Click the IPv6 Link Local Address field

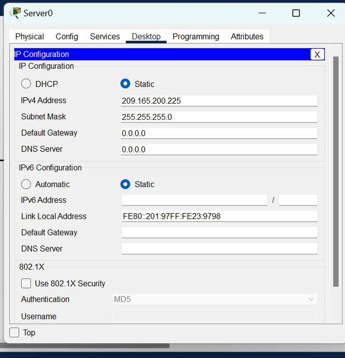click(x=219, y=216)
